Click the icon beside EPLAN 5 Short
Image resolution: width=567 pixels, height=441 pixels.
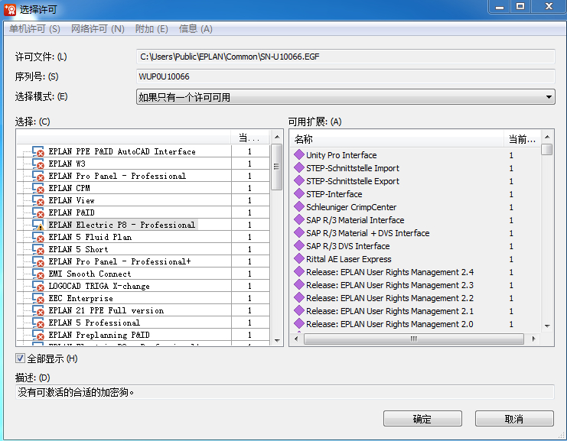(x=38, y=250)
